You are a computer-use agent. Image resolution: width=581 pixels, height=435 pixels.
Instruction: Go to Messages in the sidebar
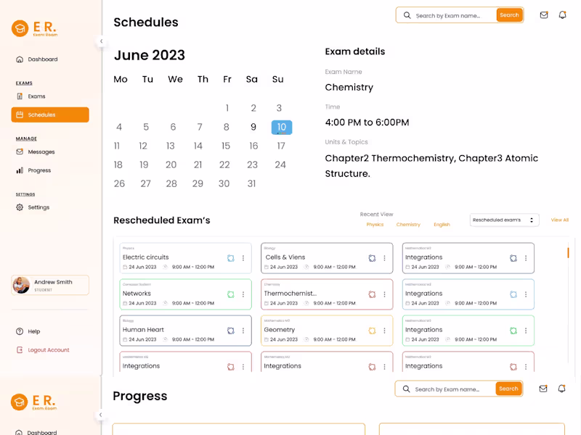click(x=41, y=152)
